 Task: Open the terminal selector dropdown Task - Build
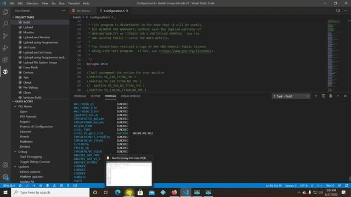click(x=291, y=96)
